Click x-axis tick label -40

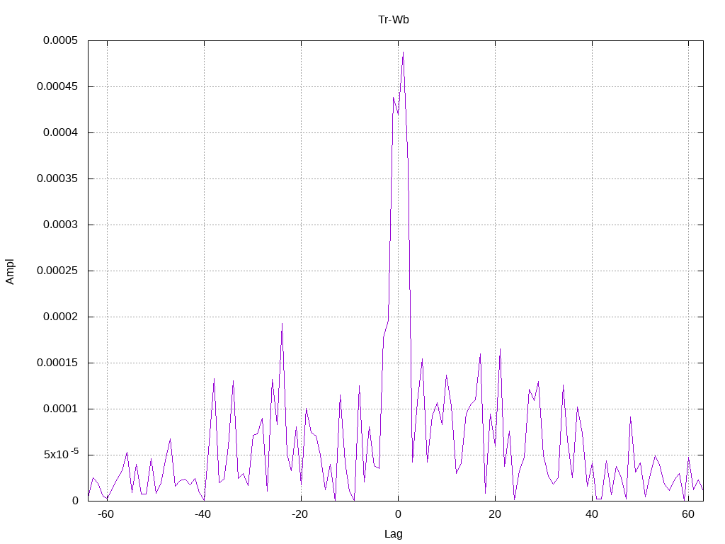203,514
